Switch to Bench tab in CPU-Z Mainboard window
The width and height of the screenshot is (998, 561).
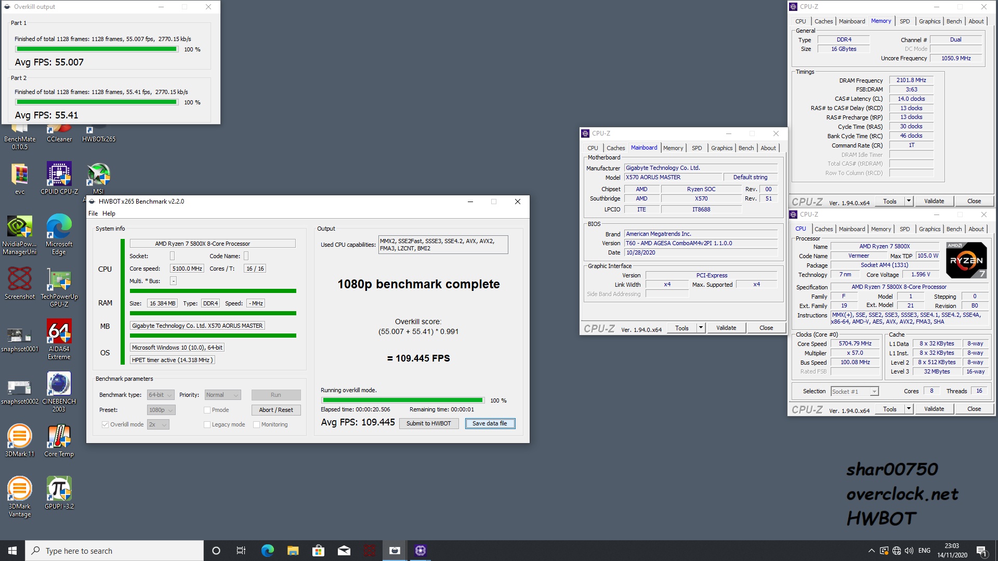(746, 148)
